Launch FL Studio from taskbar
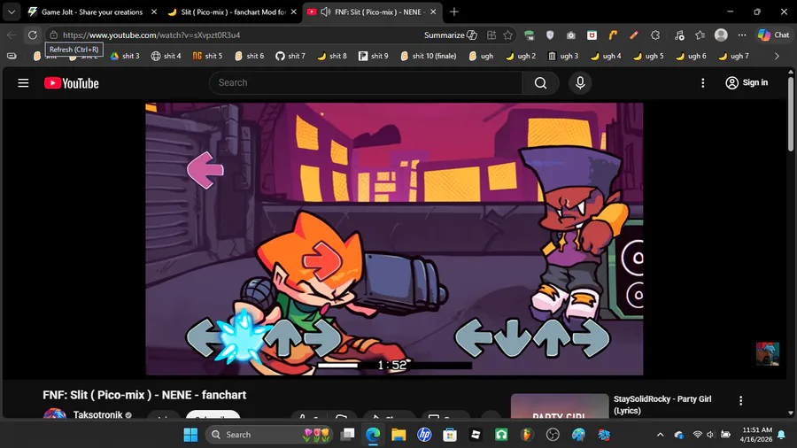 pyautogui.click(x=527, y=435)
